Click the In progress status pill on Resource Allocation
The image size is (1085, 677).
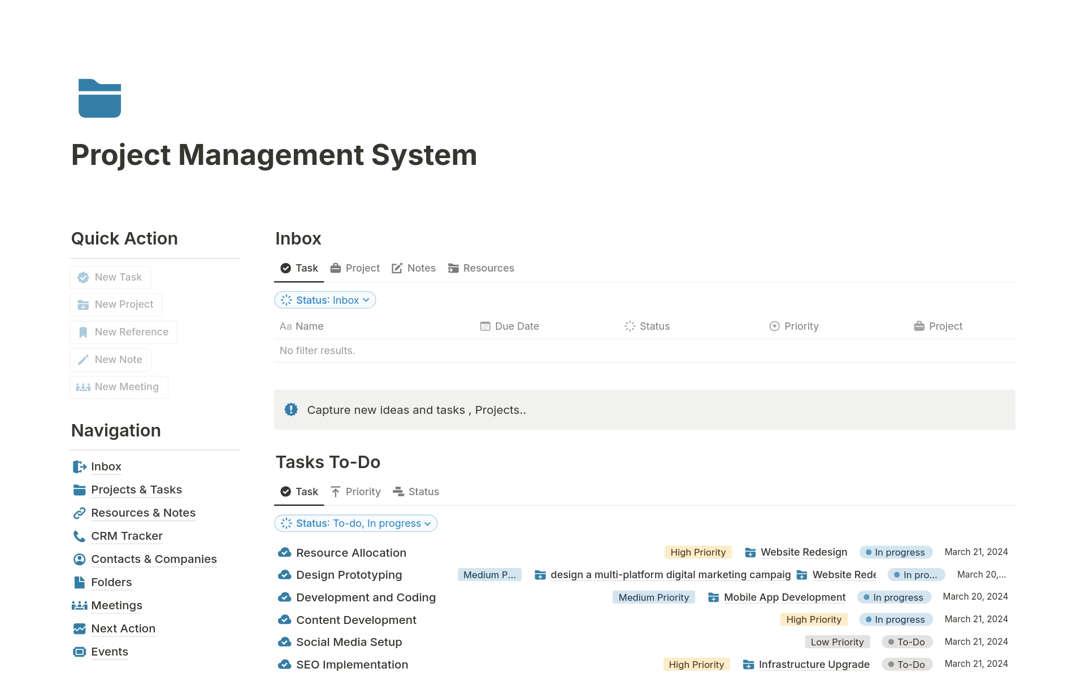(x=896, y=552)
